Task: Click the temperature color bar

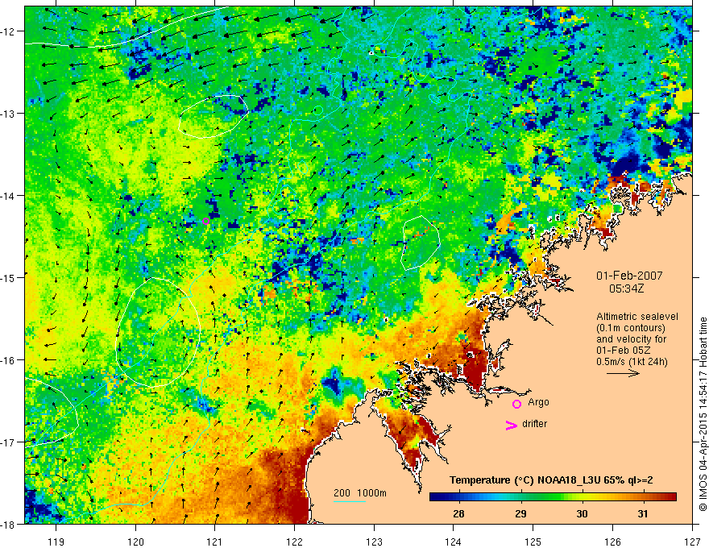Action: [x=553, y=497]
